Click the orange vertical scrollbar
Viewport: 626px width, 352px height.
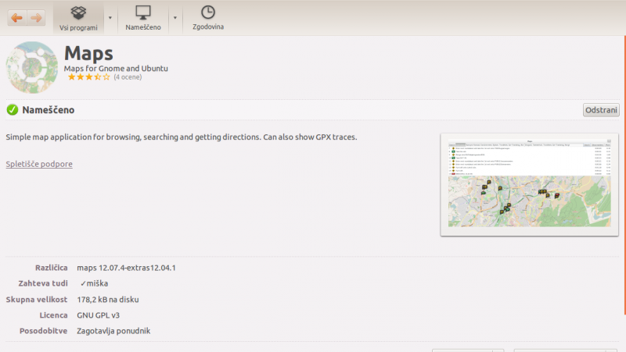click(624, 175)
